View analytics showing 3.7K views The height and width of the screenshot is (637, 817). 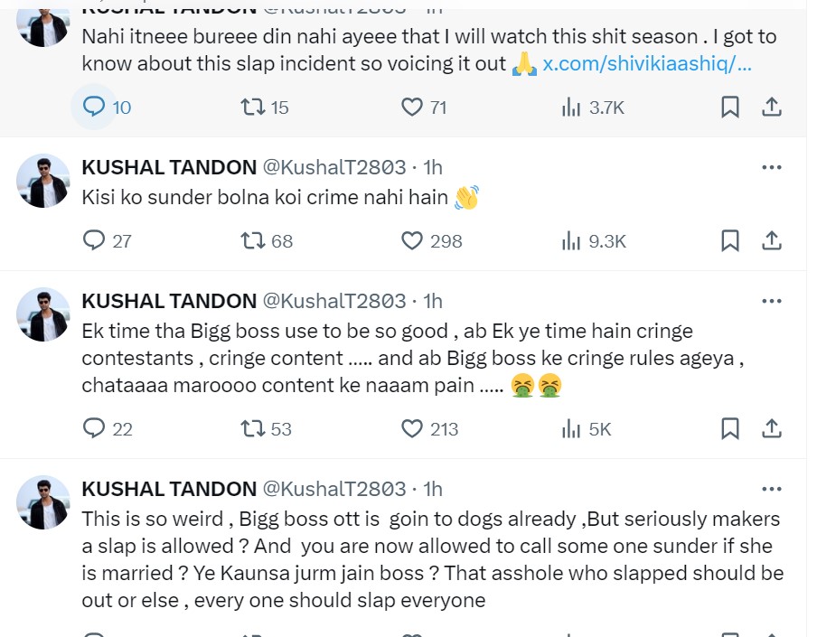point(571,108)
